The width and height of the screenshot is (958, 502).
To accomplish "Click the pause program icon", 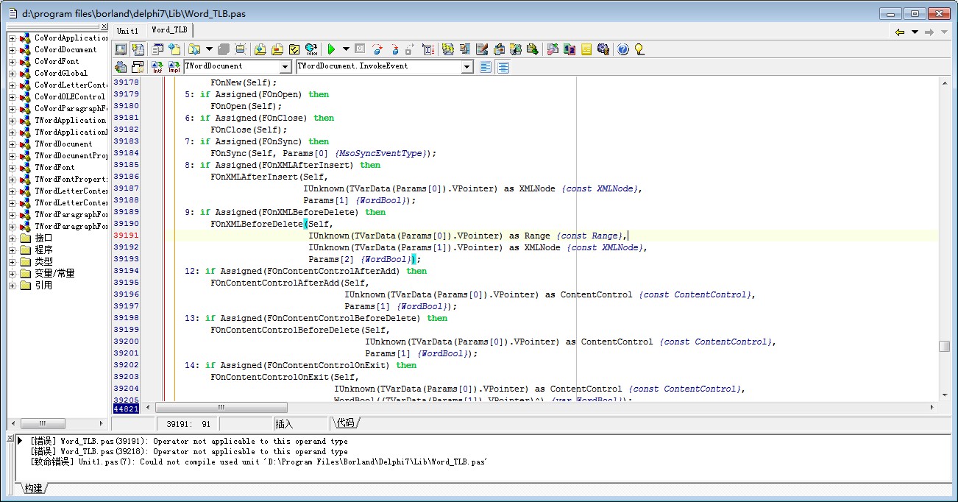I will click(360, 49).
